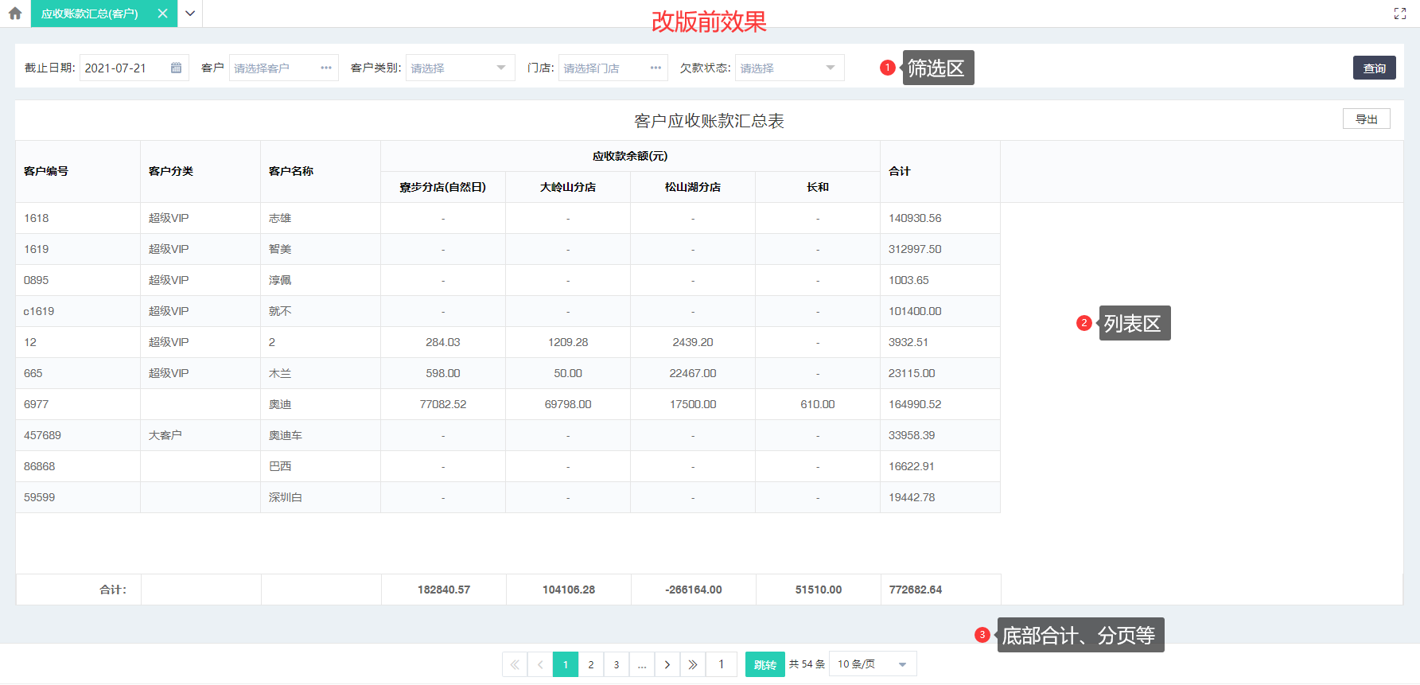Open store selector ellipsis icon
Image resolution: width=1420 pixels, height=685 pixels.
point(656,68)
